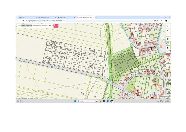The height and width of the screenshot is (132, 186).
Task: Click the pink location marker button
Action: pos(56,25)
